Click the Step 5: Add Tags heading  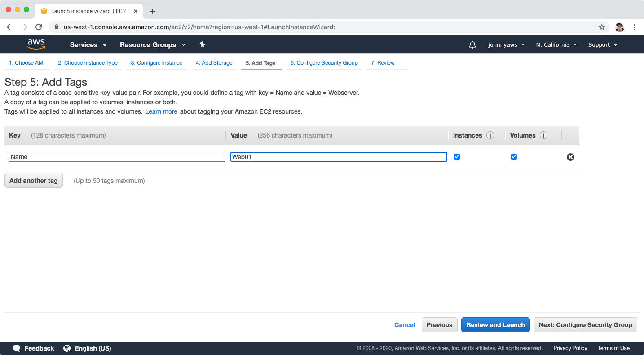pos(46,82)
